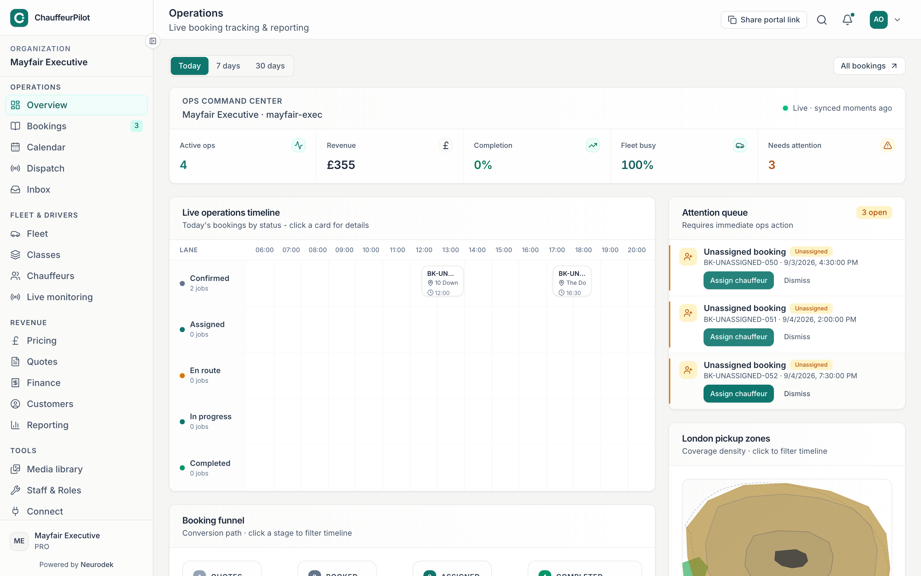921x576 pixels.
Task: Open the Media library
Action: (x=76, y=469)
